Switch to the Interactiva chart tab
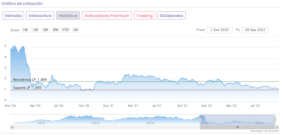Viewport: 283px width, 135px height. coord(40,15)
